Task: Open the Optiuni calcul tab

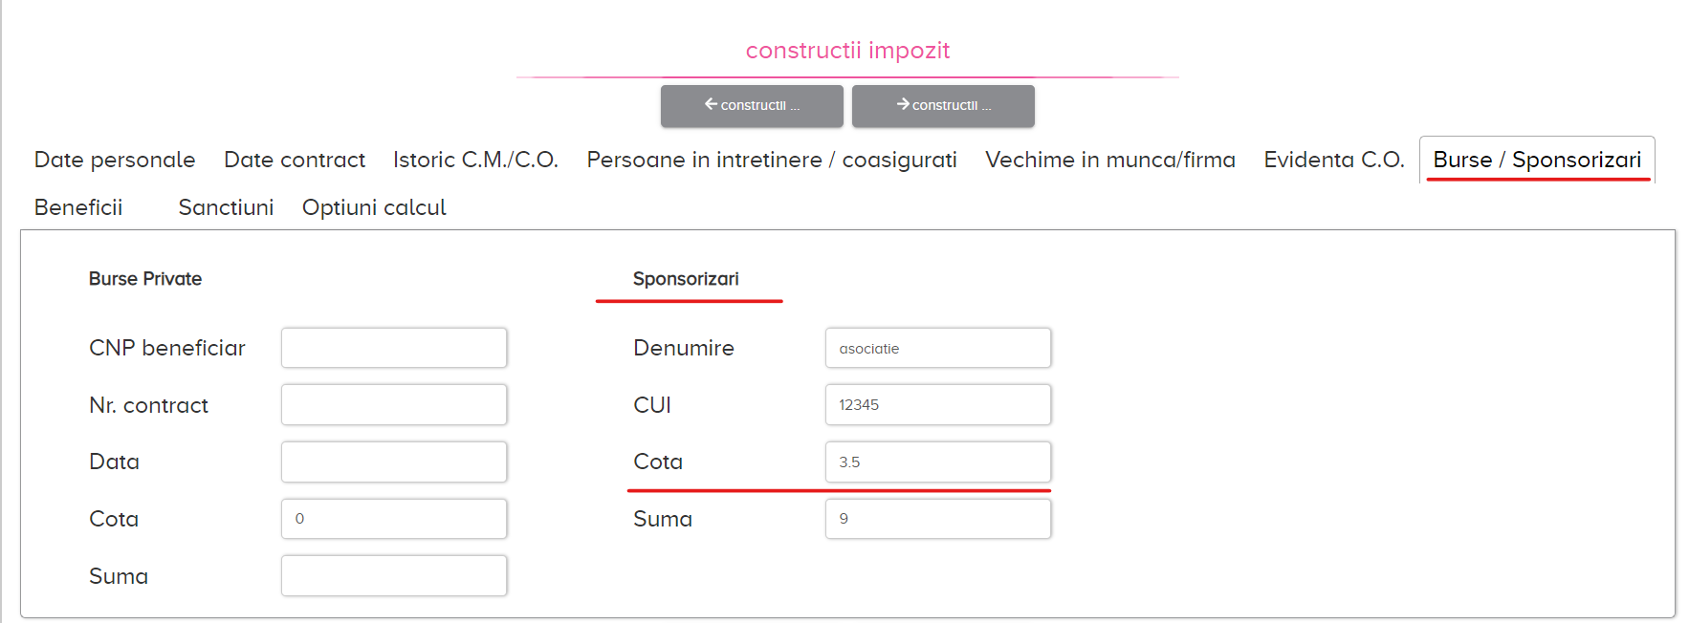Action: [x=374, y=207]
